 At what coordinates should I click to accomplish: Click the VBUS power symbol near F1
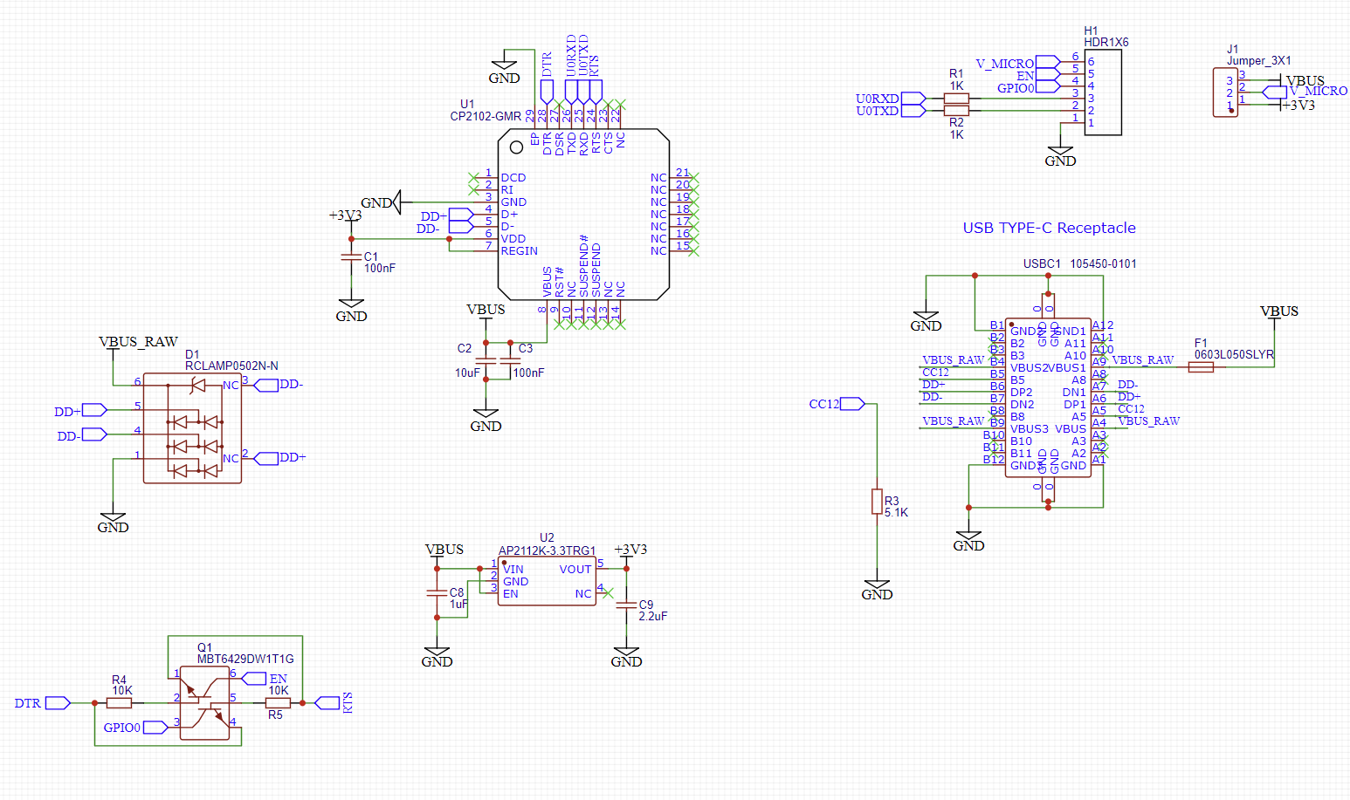(1279, 311)
